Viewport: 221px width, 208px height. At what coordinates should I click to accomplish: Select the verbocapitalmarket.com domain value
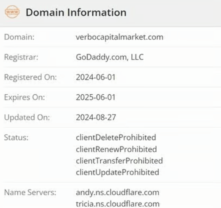click(x=119, y=37)
